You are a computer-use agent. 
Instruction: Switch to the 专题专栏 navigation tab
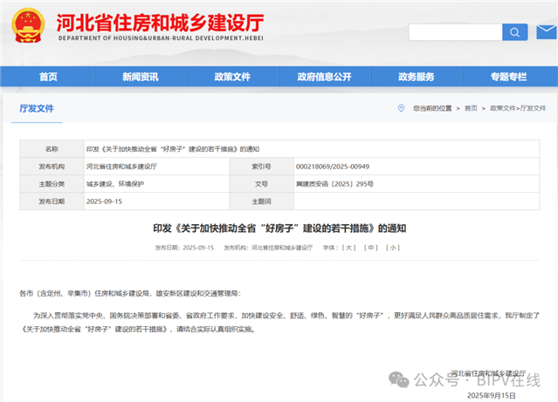coord(508,77)
